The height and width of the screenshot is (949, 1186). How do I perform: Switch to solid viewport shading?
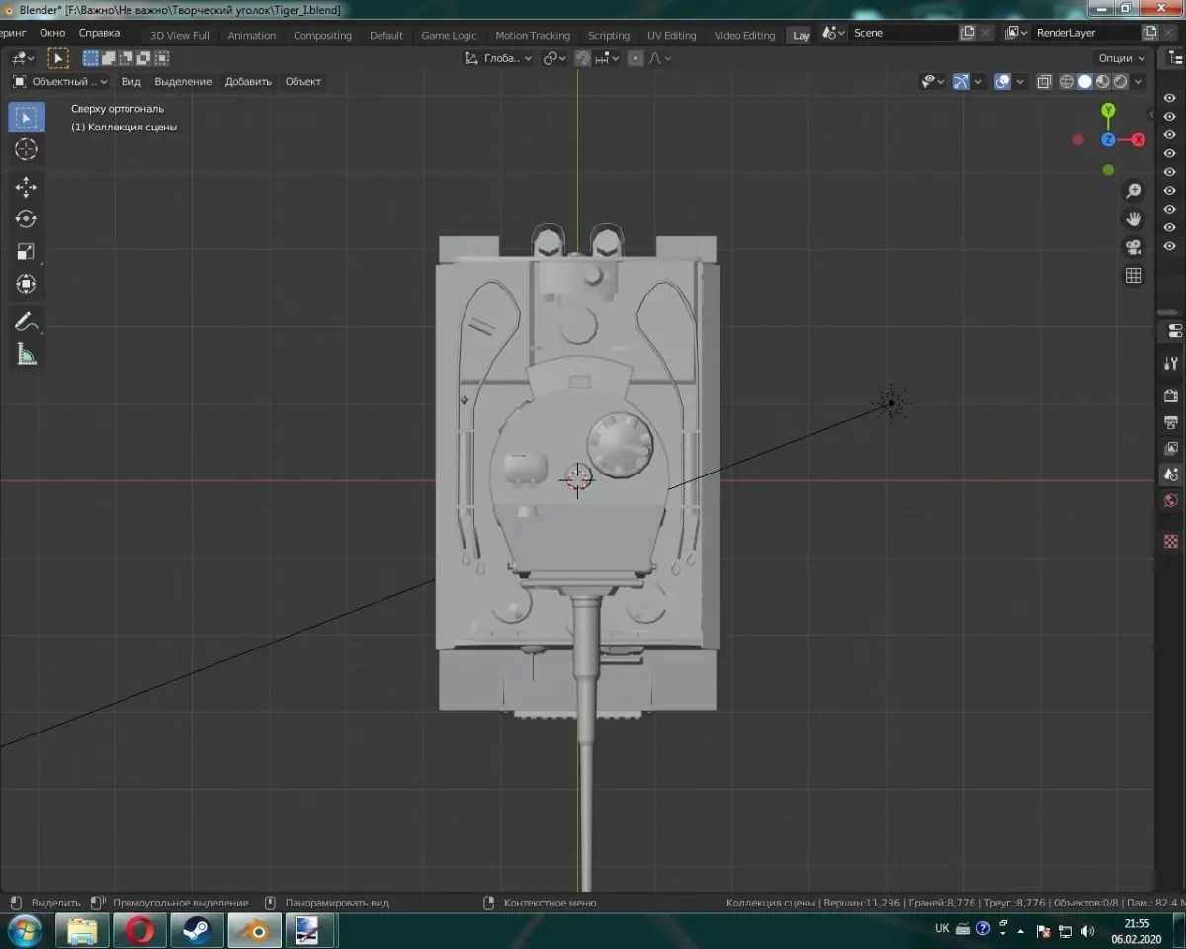tap(1085, 82)
